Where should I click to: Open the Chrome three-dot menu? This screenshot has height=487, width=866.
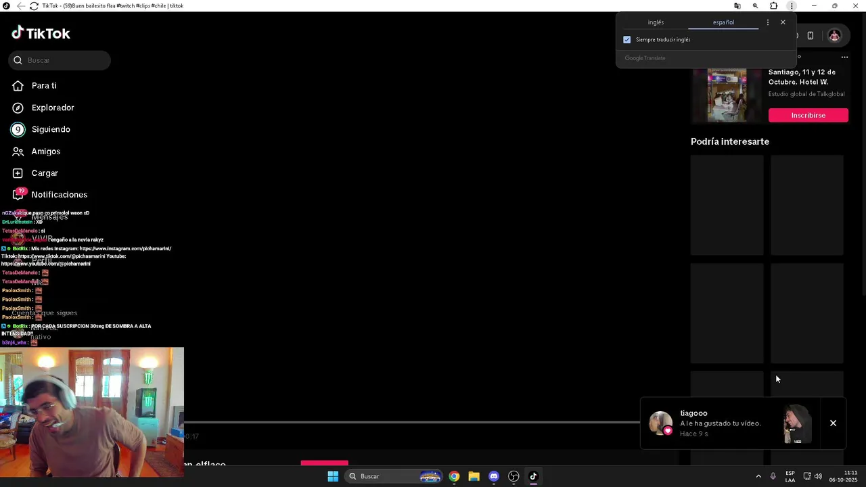click(x=791, y=6)
